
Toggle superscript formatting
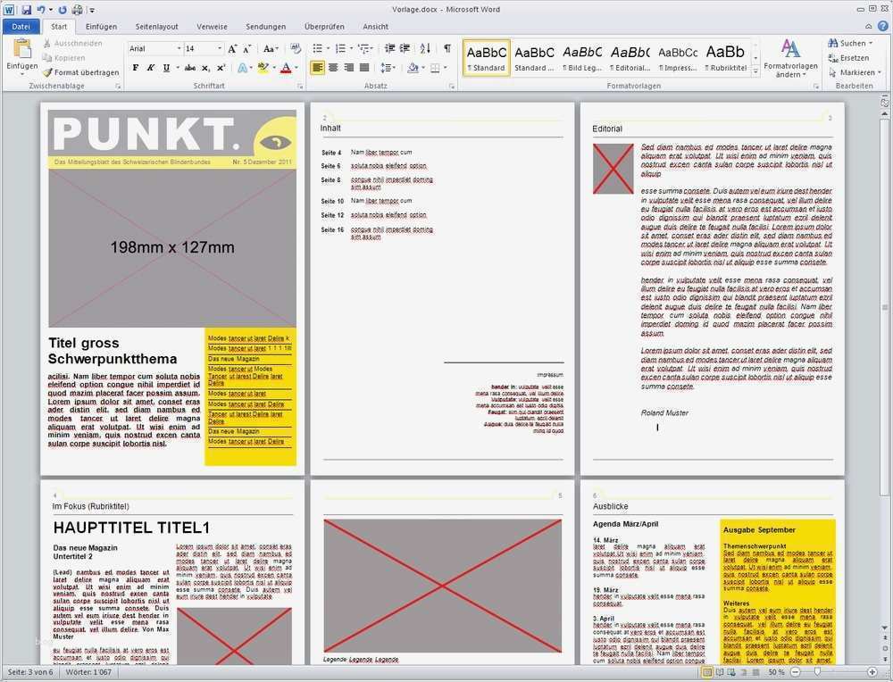(221, 68)
